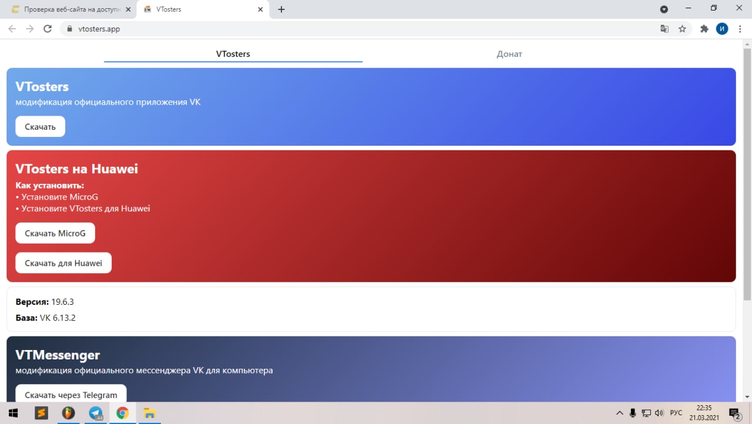Switch to the Донат page tab
This screenshot has width=752, height=424.
click(509, 54)
